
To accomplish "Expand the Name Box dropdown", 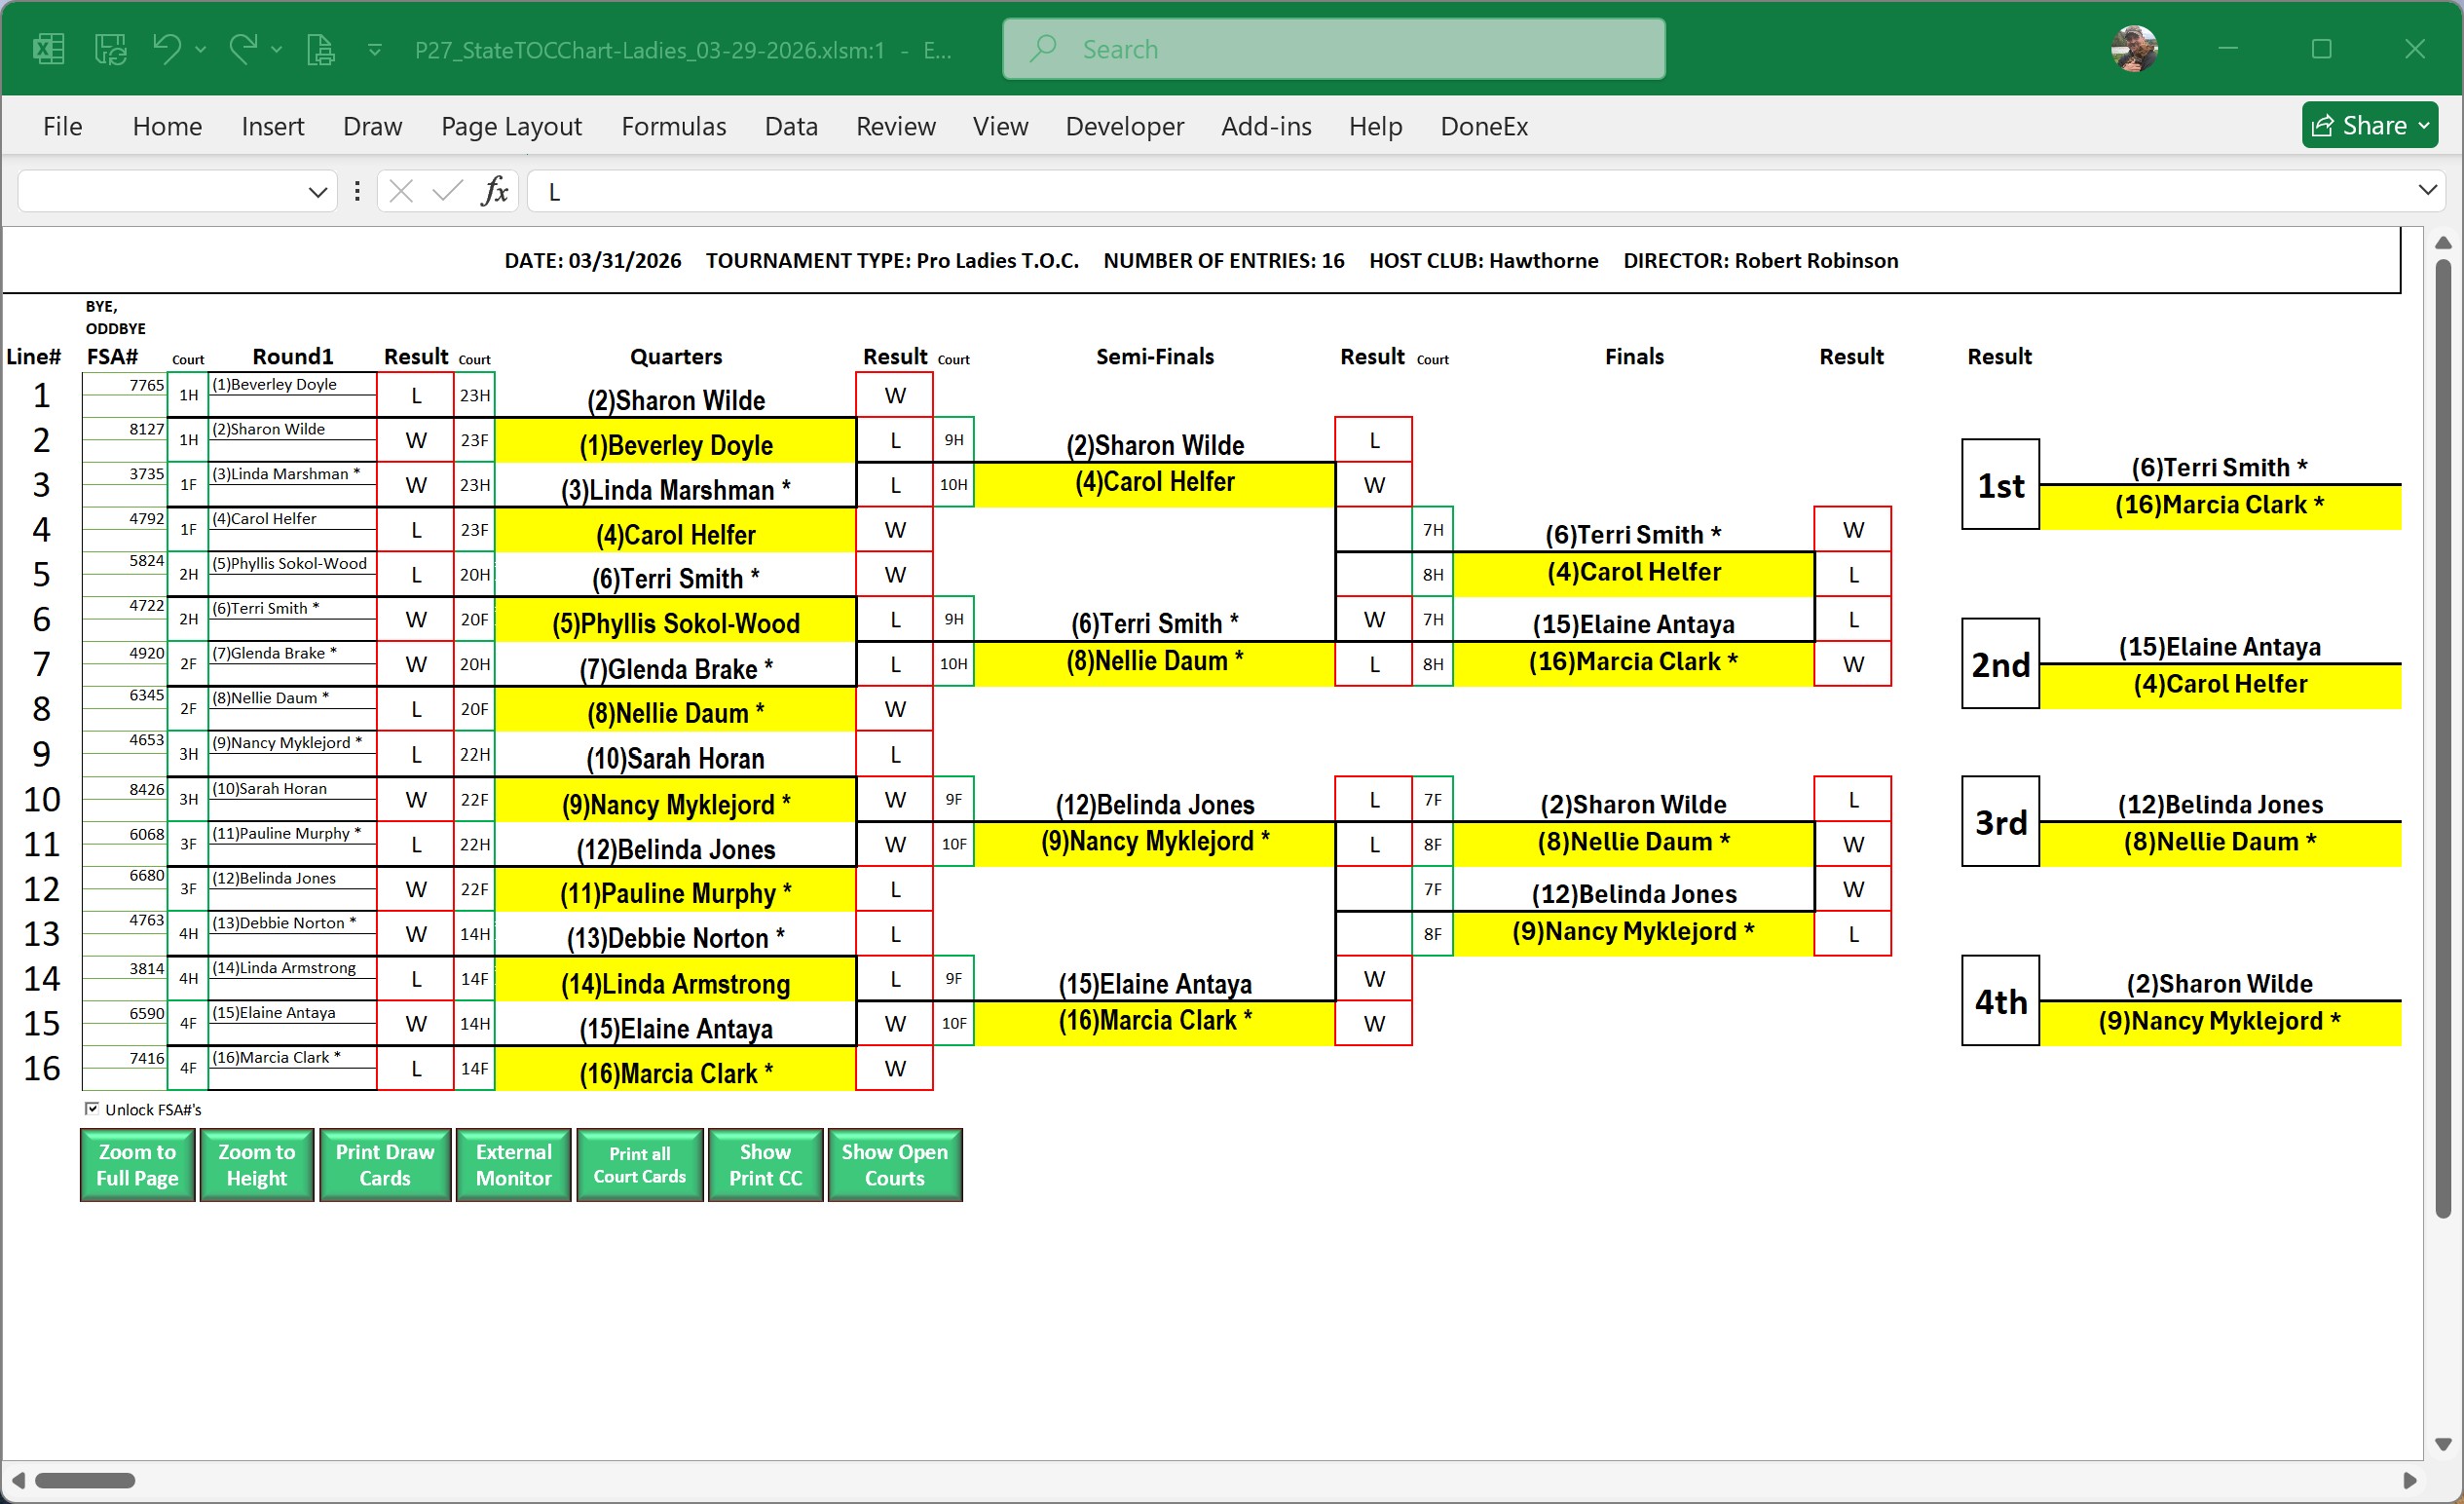I will [x=317, y=192].
